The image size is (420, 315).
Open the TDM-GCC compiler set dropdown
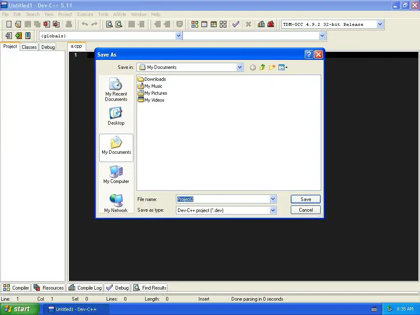click(x=379, y=24)
